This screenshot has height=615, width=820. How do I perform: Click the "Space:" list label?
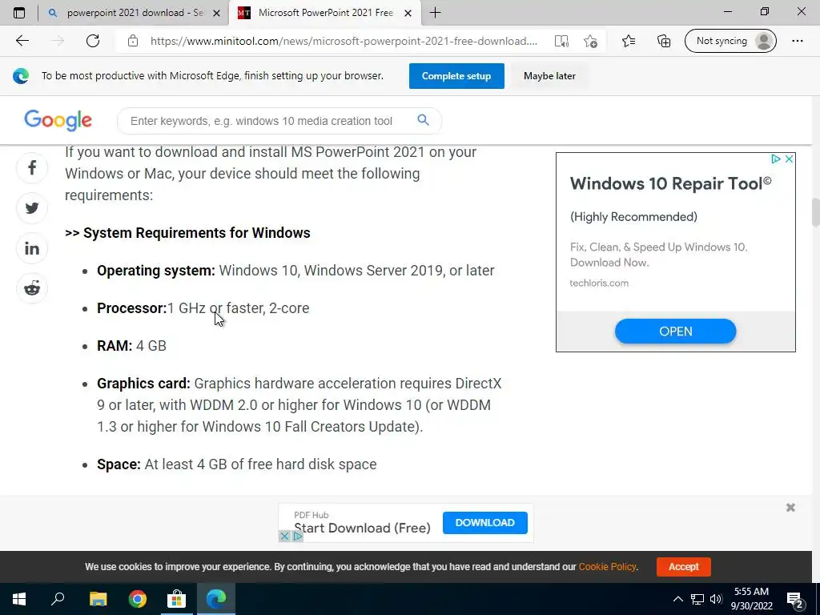click(119, 464)
